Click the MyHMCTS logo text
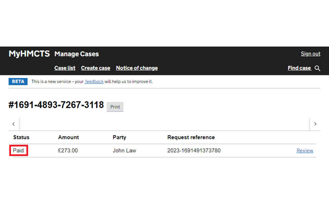 click(29, 54)
